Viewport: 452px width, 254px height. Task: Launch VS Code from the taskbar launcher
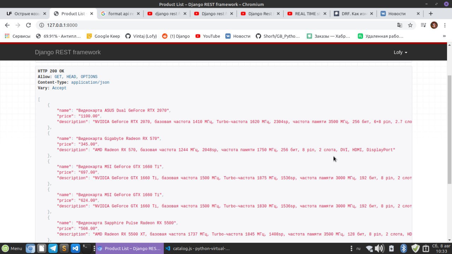[75, 248]
